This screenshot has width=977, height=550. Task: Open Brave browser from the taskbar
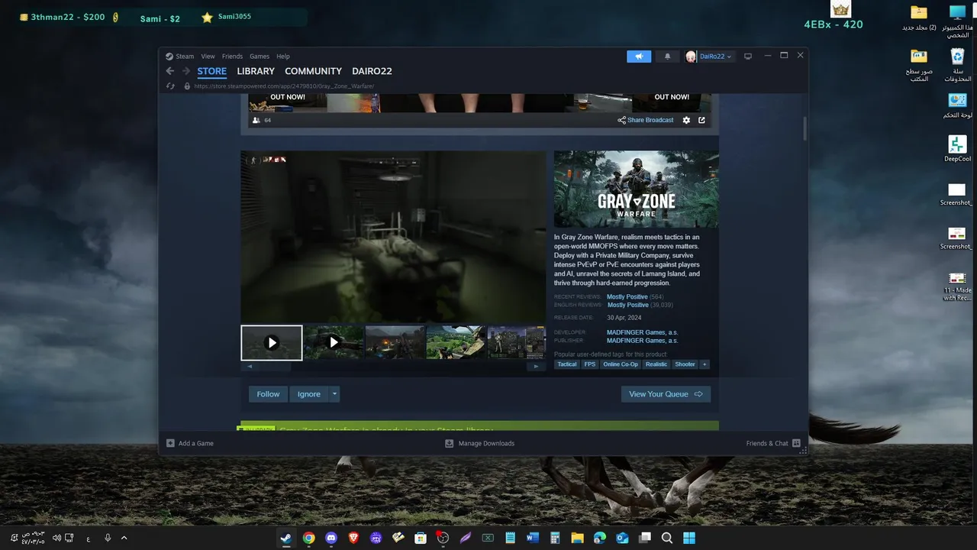pyautogui.click(x=353, y=538)
